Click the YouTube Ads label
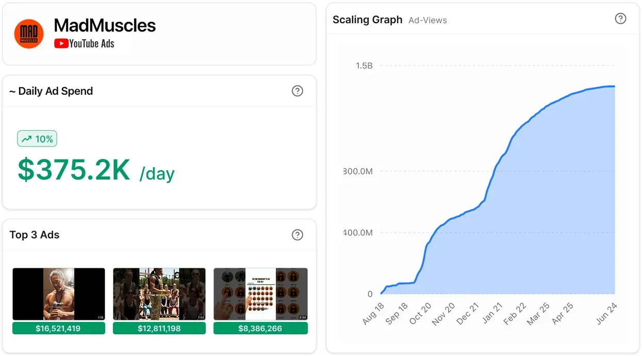Screen dimensions: 642x356 tap(92, 44)
